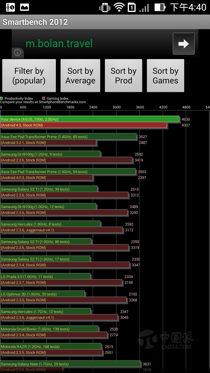The height and width of the screenshot is (373, 210).
Task: Select Motorola Droid Bionic 1.0GHz 139 tests bar
Action: (49, 329)
